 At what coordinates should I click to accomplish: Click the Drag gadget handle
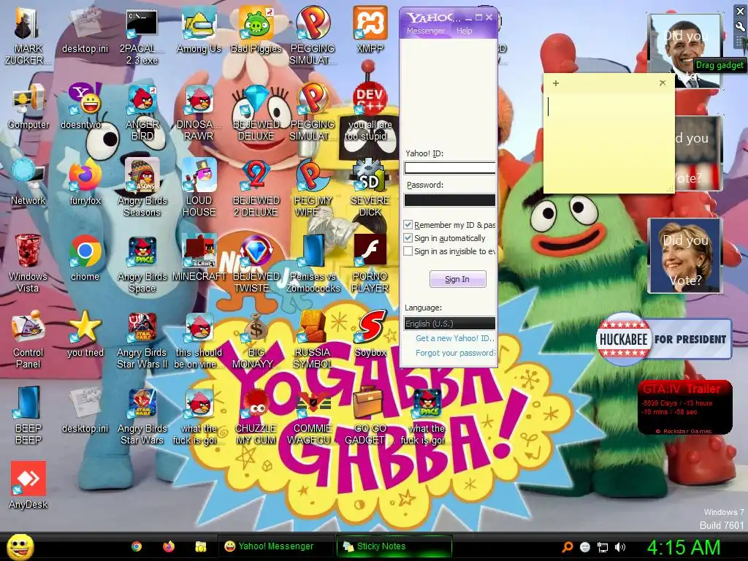click(740, 42)
